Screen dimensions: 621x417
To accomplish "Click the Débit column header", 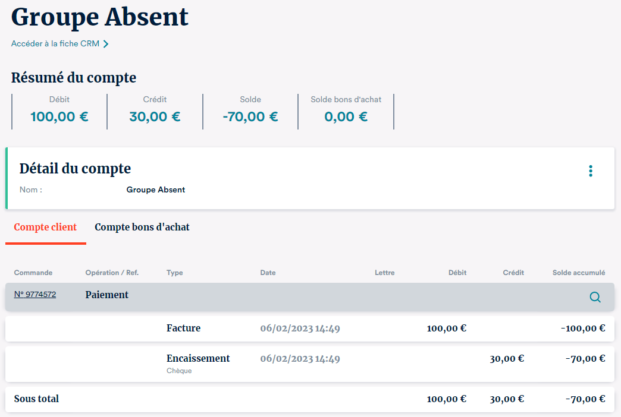I will [457, 273].
